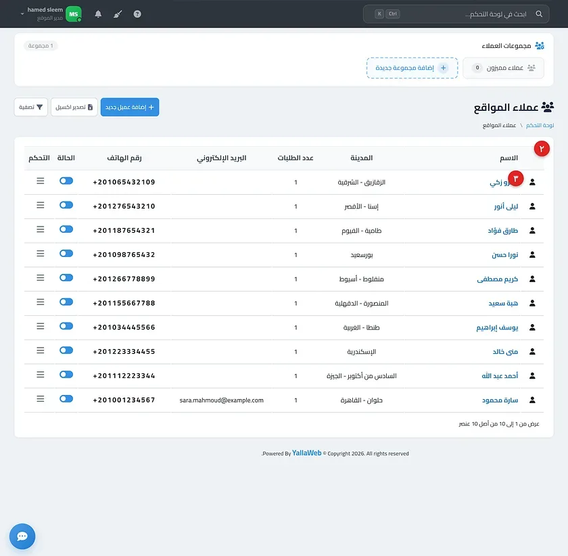568x556 pixels.
Task: Open actions menu for أحمد عبد الله row
Action: (41, 375)
